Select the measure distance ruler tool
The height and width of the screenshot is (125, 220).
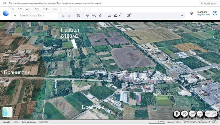(x=109, y=16)
